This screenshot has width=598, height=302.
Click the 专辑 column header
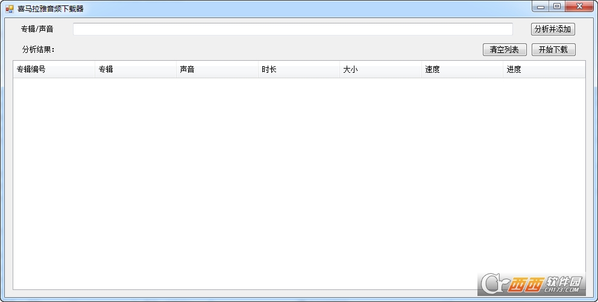[x=136, y=69]
